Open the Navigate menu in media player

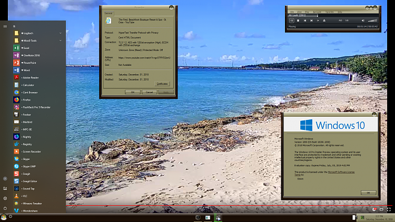pos(317,12)
